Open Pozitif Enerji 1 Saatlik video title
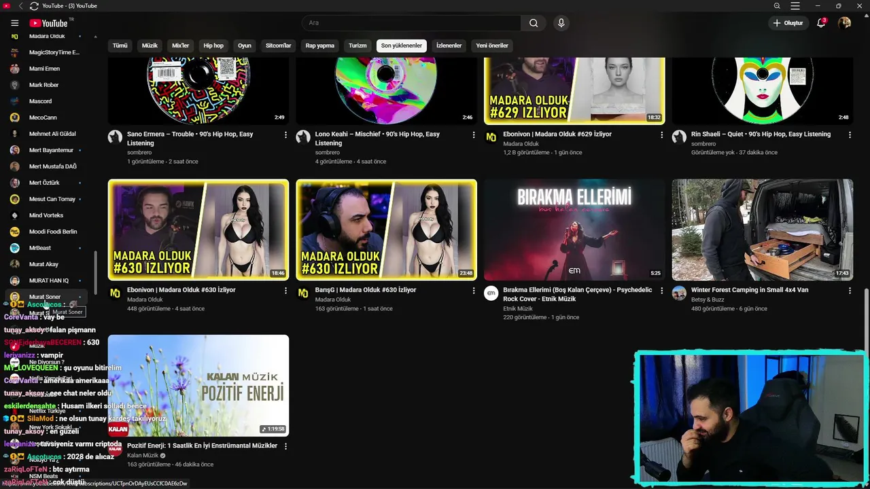 202,446
